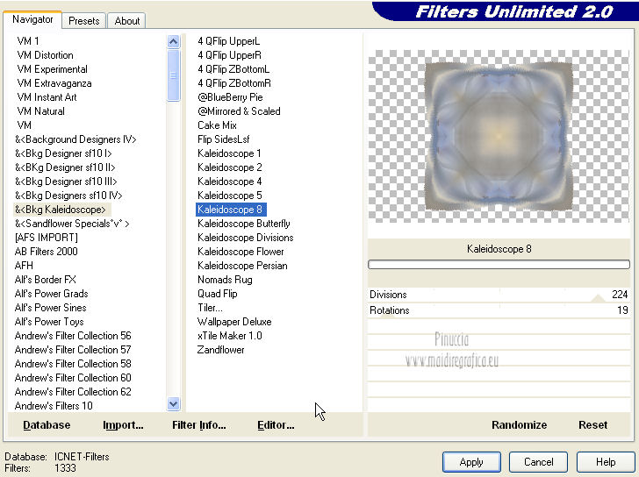This screenshot has height=477, width=639.
Task: Click the Randomize button
Action: (520, 425)
